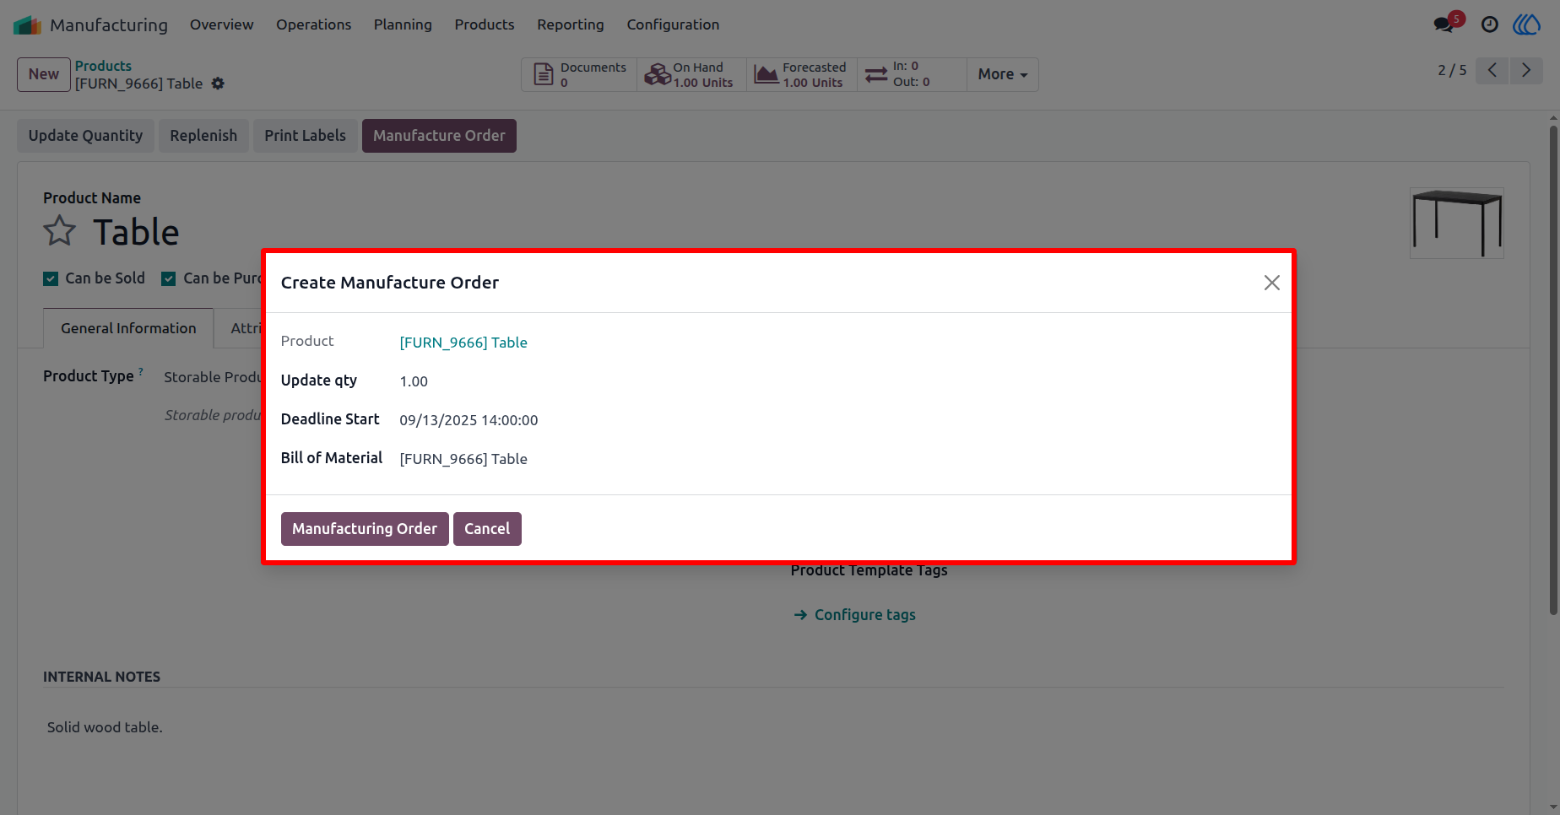Open the Operations menu

click(313, 24)
